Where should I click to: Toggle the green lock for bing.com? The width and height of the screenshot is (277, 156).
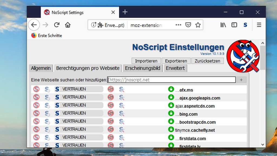(x=171, y=113)
